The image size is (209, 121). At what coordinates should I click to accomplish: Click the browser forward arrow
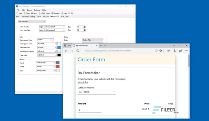[72, 51]
